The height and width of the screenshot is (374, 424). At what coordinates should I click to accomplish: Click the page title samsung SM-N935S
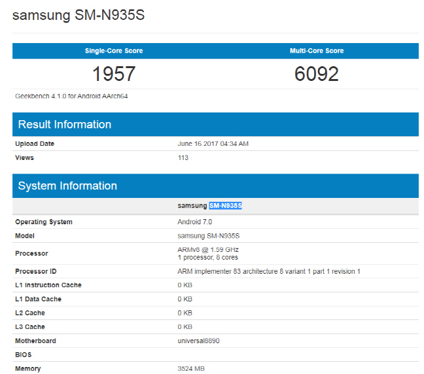(78, 15)
